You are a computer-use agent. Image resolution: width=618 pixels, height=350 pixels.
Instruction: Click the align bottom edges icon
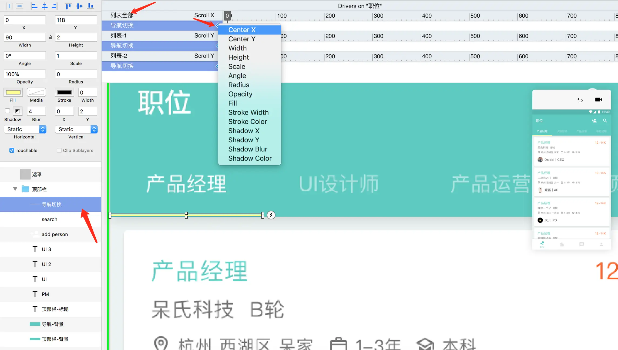click(x=90, y=6)
